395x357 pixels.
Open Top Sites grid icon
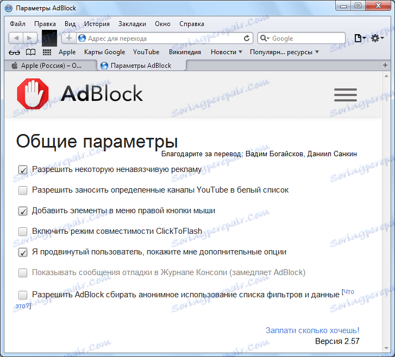pyautogui.click(x=47, y=52)
